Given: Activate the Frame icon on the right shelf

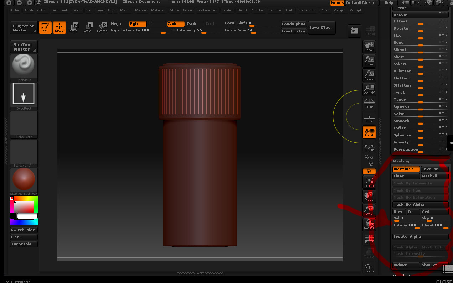Looking at the screenshot, I should click(369, 182).
